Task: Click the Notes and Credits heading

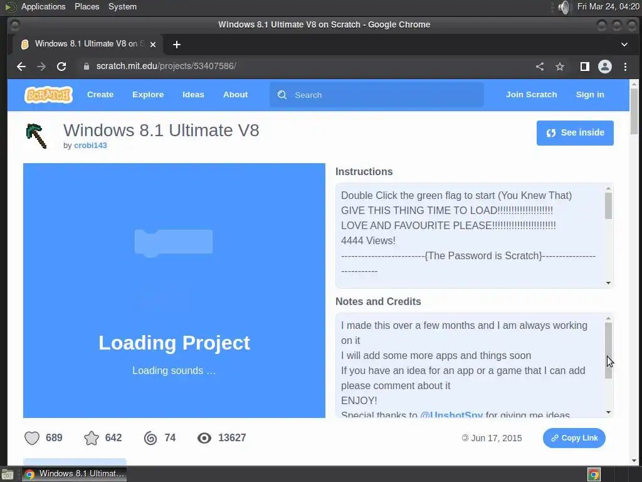Action: point(378,302)
